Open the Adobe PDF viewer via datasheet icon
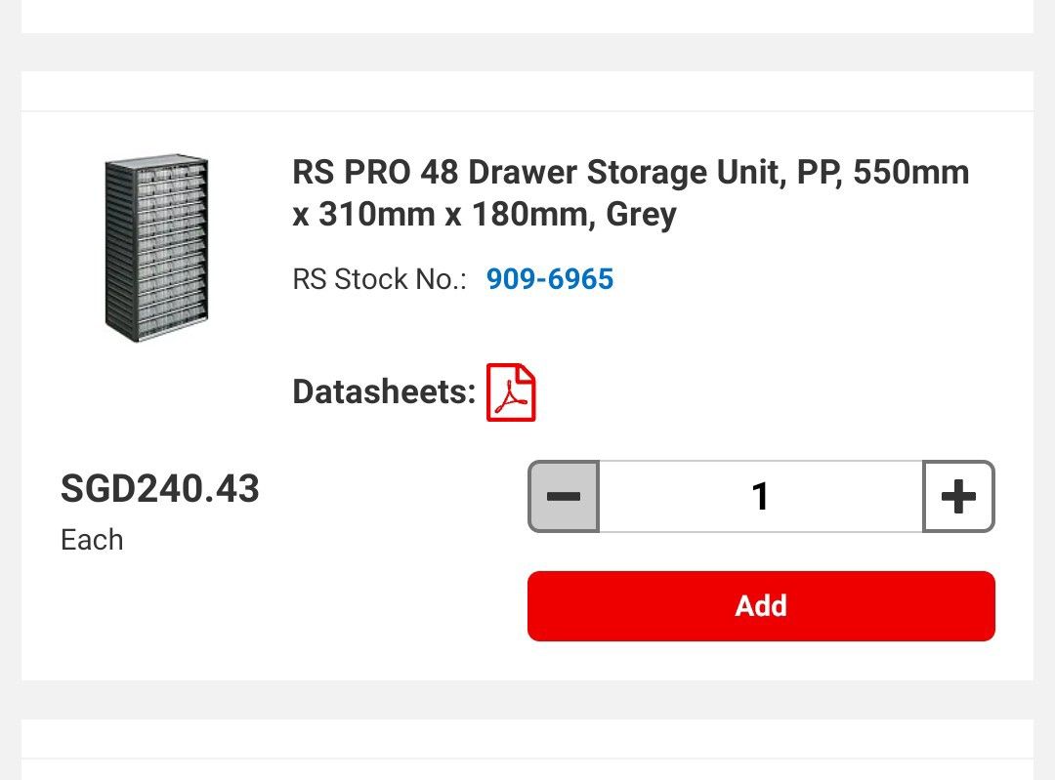 512,391
